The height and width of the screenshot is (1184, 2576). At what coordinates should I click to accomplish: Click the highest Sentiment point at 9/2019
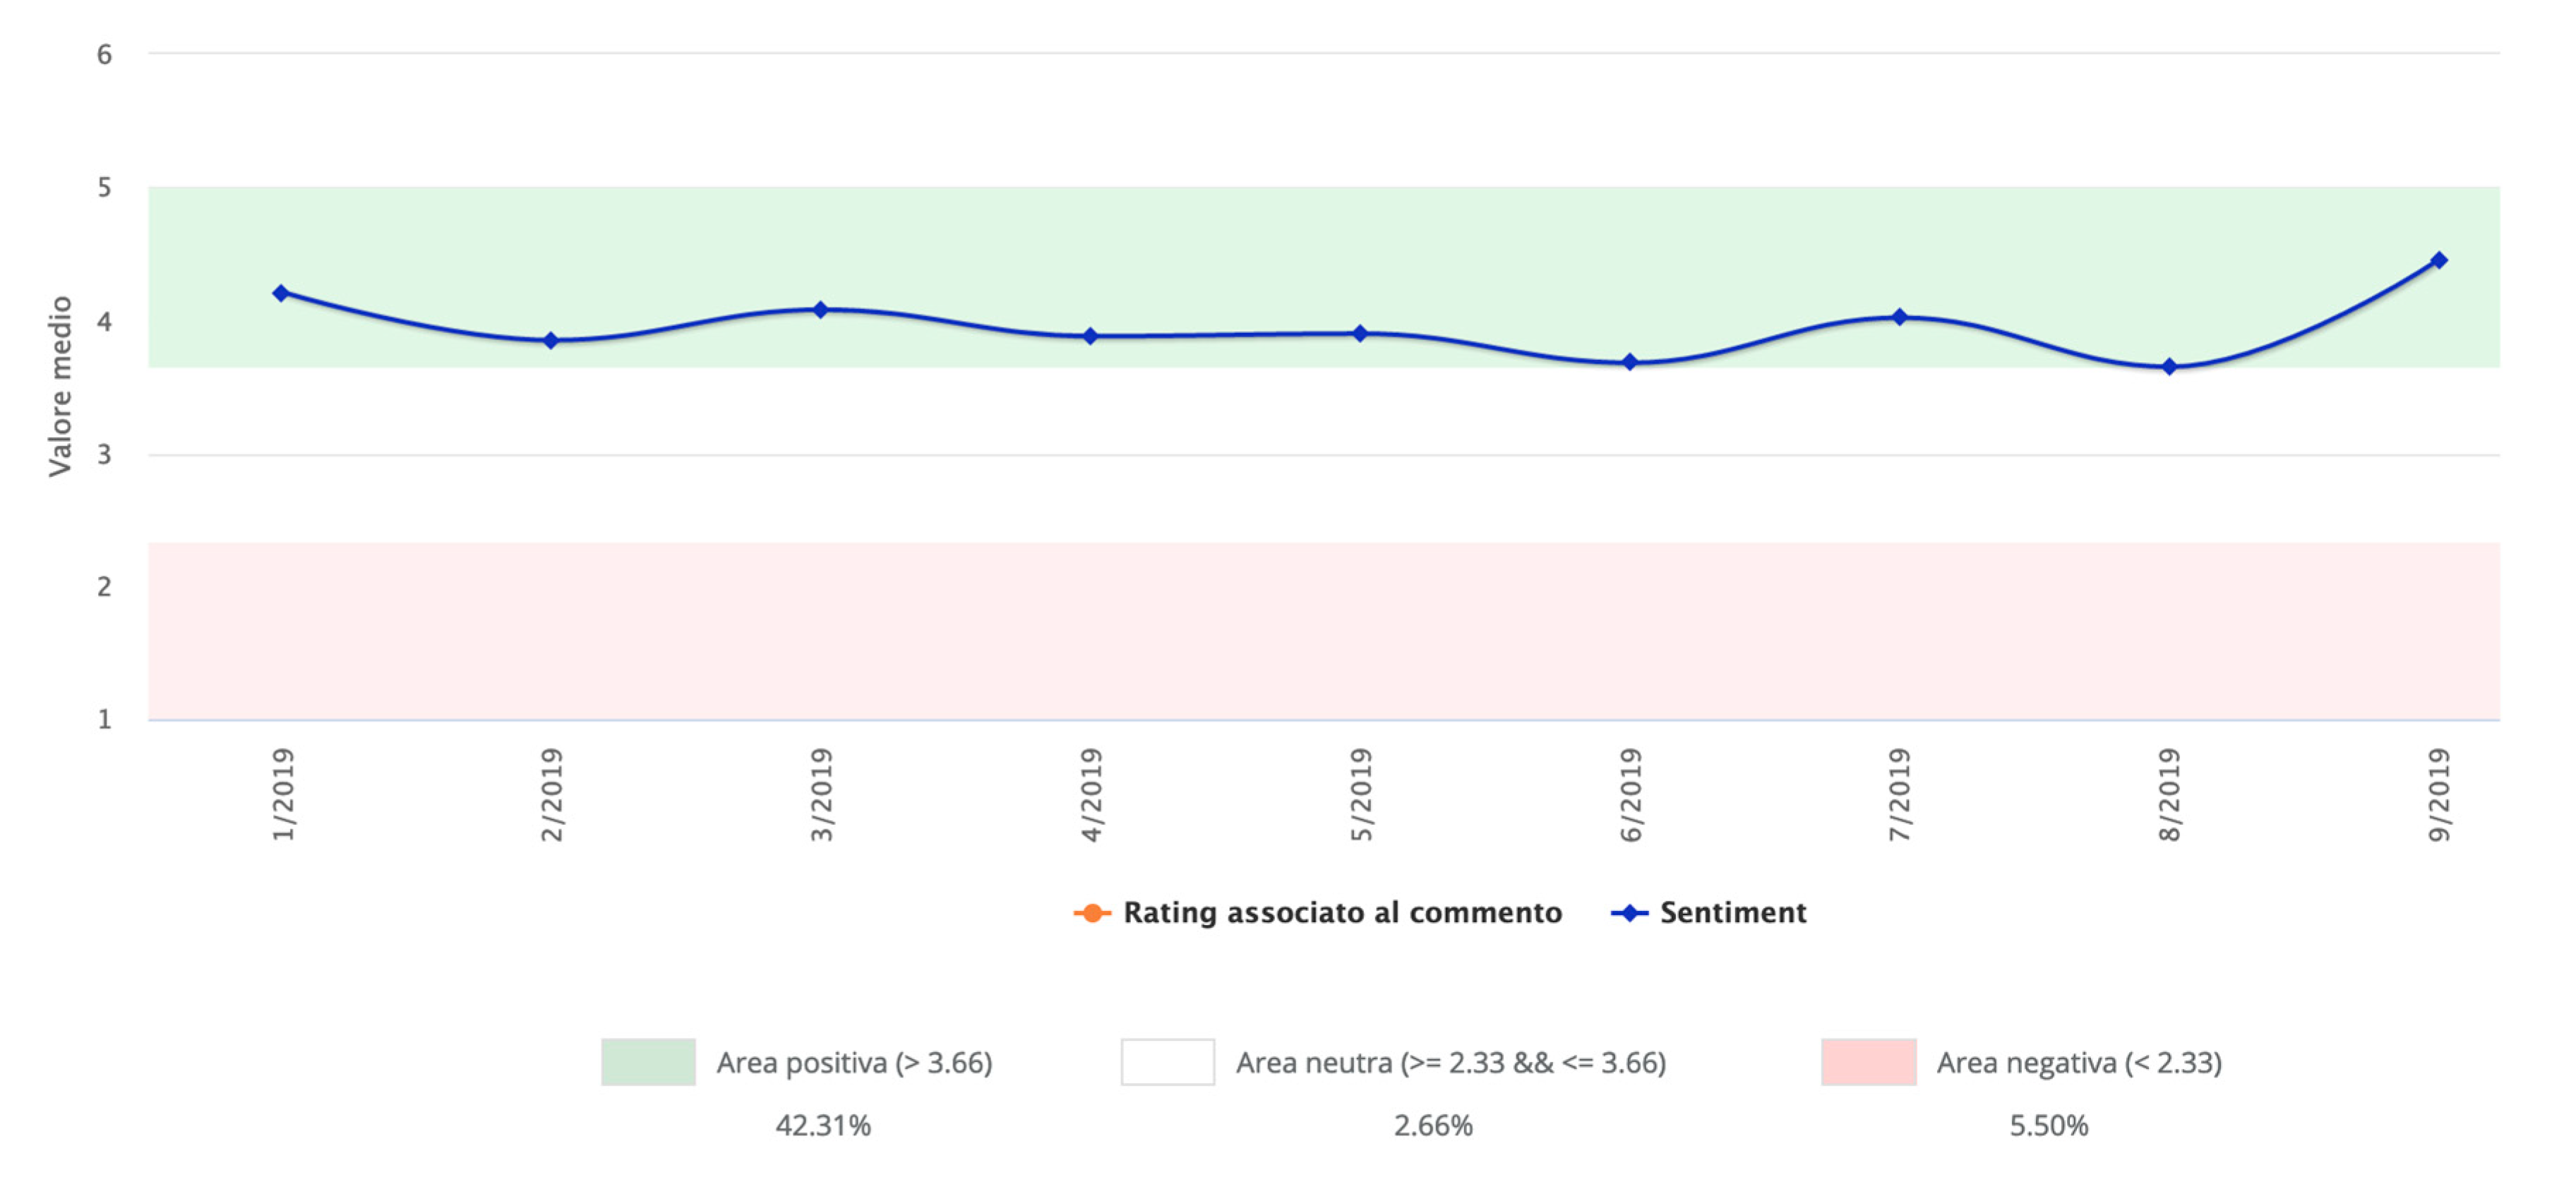2439,260
